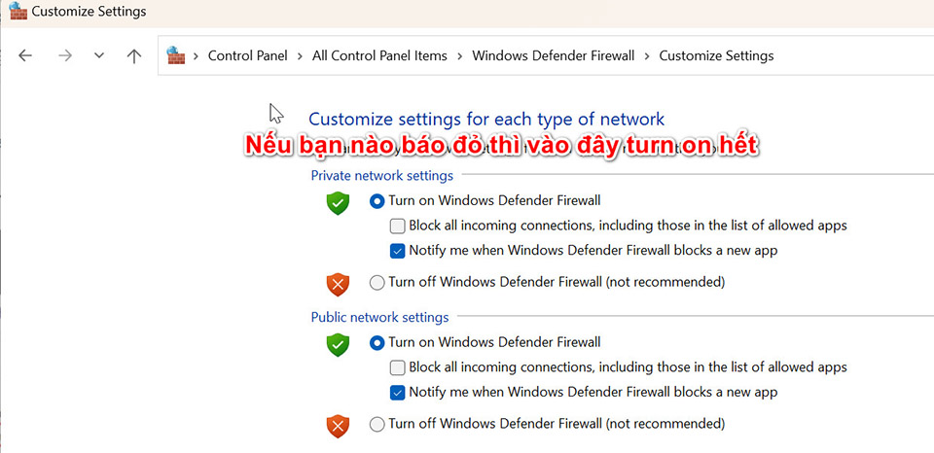Expand chevron after Control Panel breadcrumb

click(300, 55)
